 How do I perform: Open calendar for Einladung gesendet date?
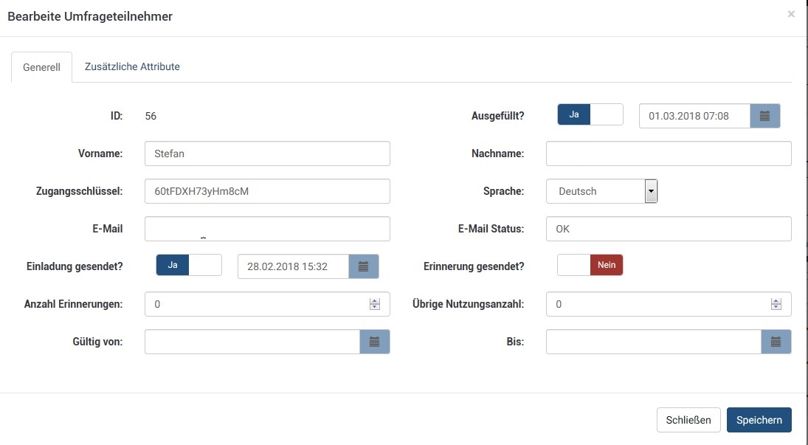[363, 266]
